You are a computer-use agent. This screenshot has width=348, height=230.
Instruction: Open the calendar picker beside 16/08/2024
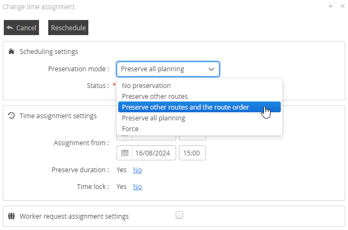(125, 153)
